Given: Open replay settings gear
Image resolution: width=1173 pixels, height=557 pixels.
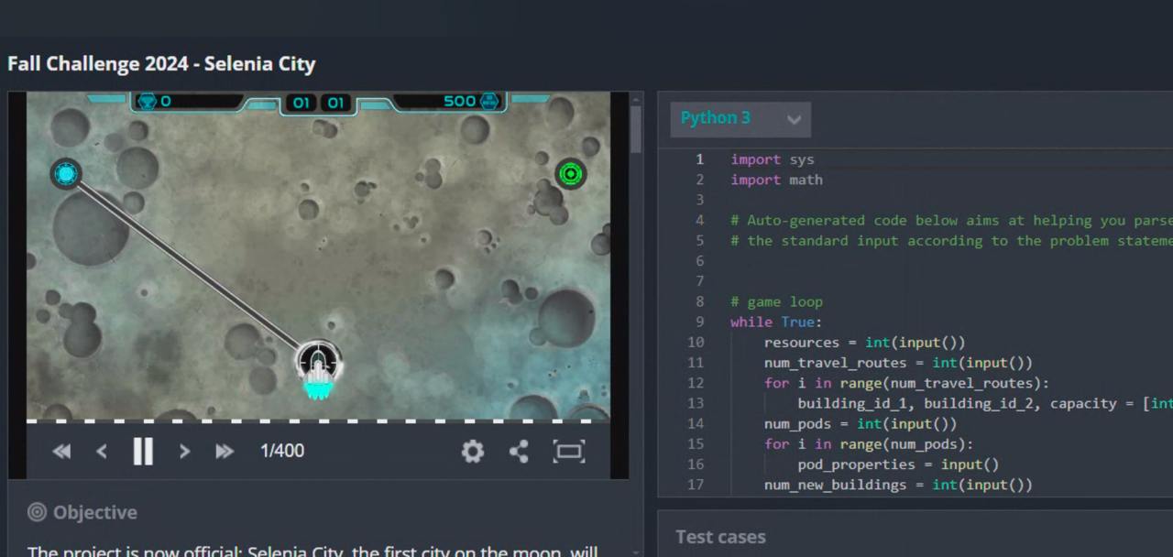Looking at the screenshot, I should pos(472,451).
